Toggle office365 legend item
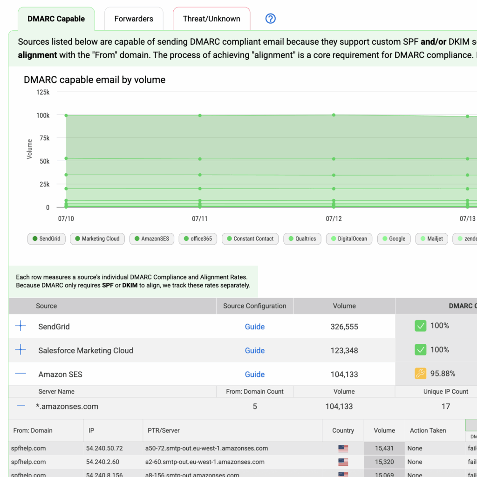477x477 pixels. point(198,239)
